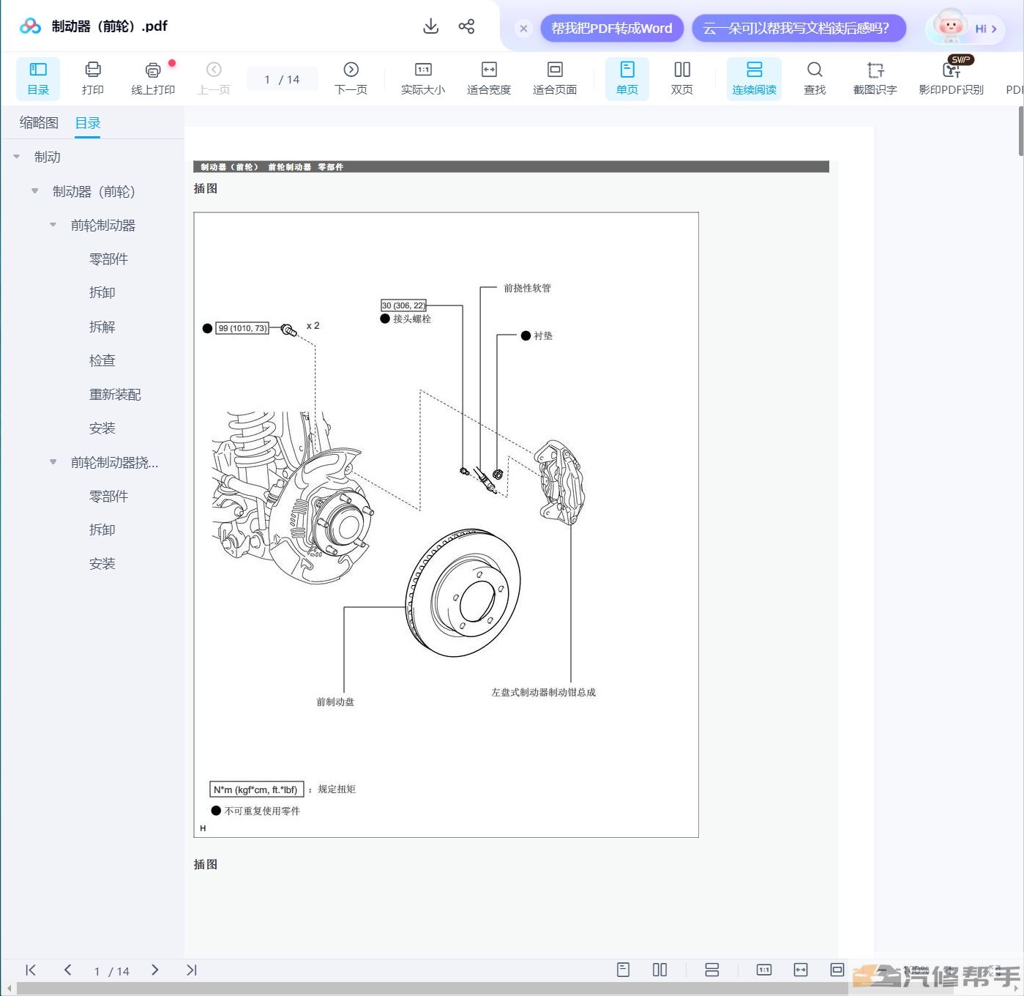Select the 目录 sidebar tab
The image size is (1024, 996).
click(x=88, y=123)
